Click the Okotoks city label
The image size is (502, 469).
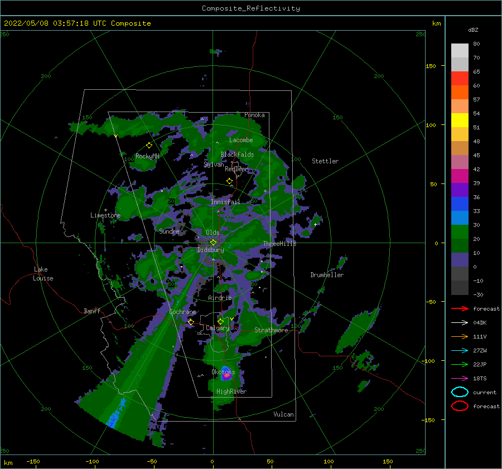223,371
